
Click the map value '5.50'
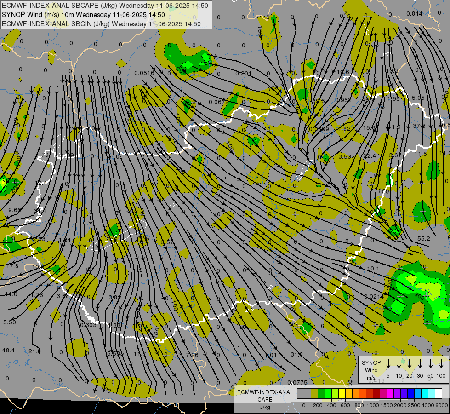10,322
